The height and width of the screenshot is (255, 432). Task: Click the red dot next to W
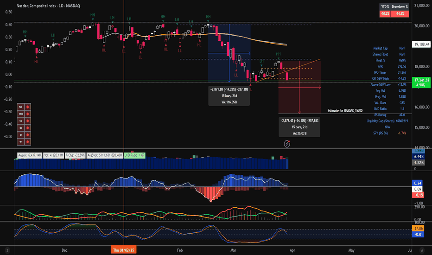point(27,142)
